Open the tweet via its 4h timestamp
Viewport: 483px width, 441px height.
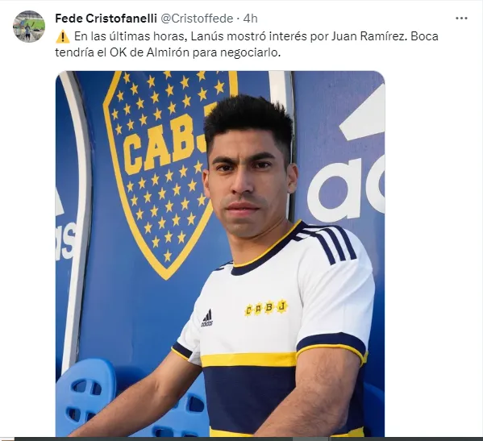(251, 19)
